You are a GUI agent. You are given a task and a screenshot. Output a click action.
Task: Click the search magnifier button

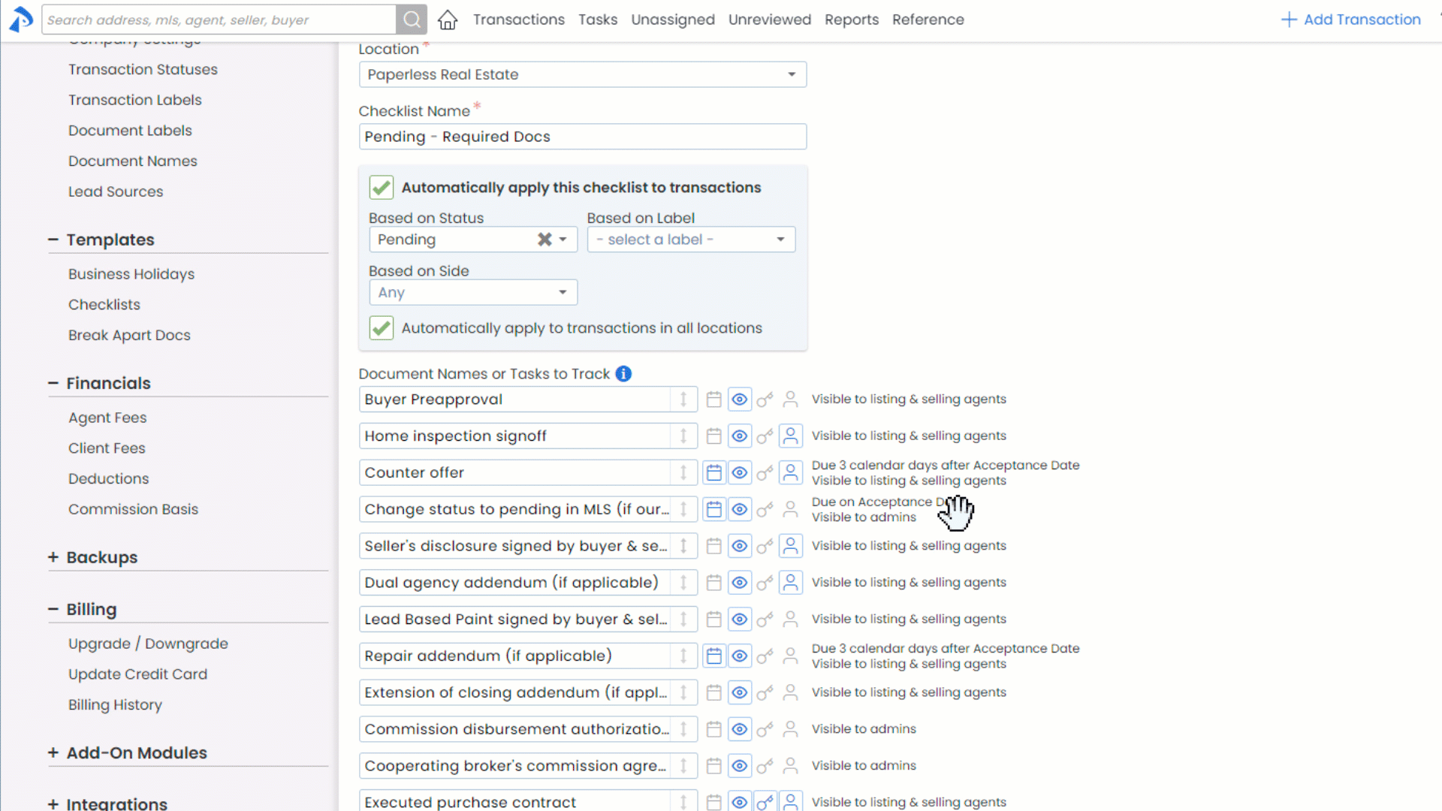tap(412, 20)
